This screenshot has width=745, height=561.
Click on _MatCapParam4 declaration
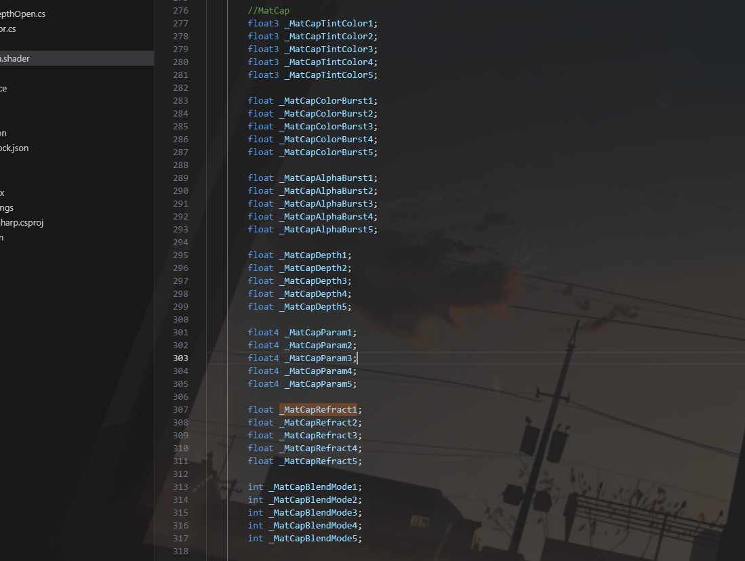318,371
